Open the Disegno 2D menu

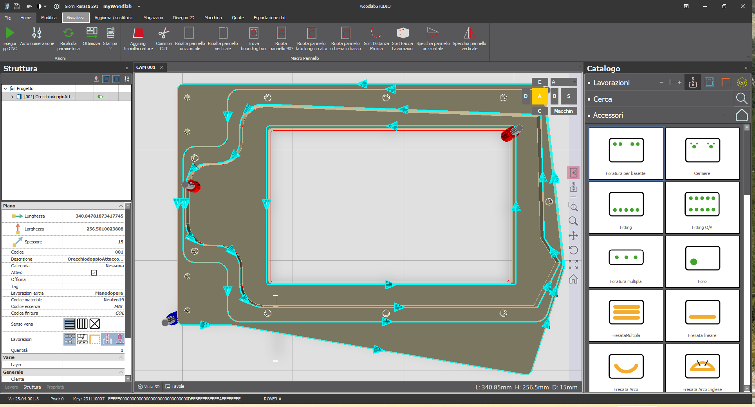183,18
